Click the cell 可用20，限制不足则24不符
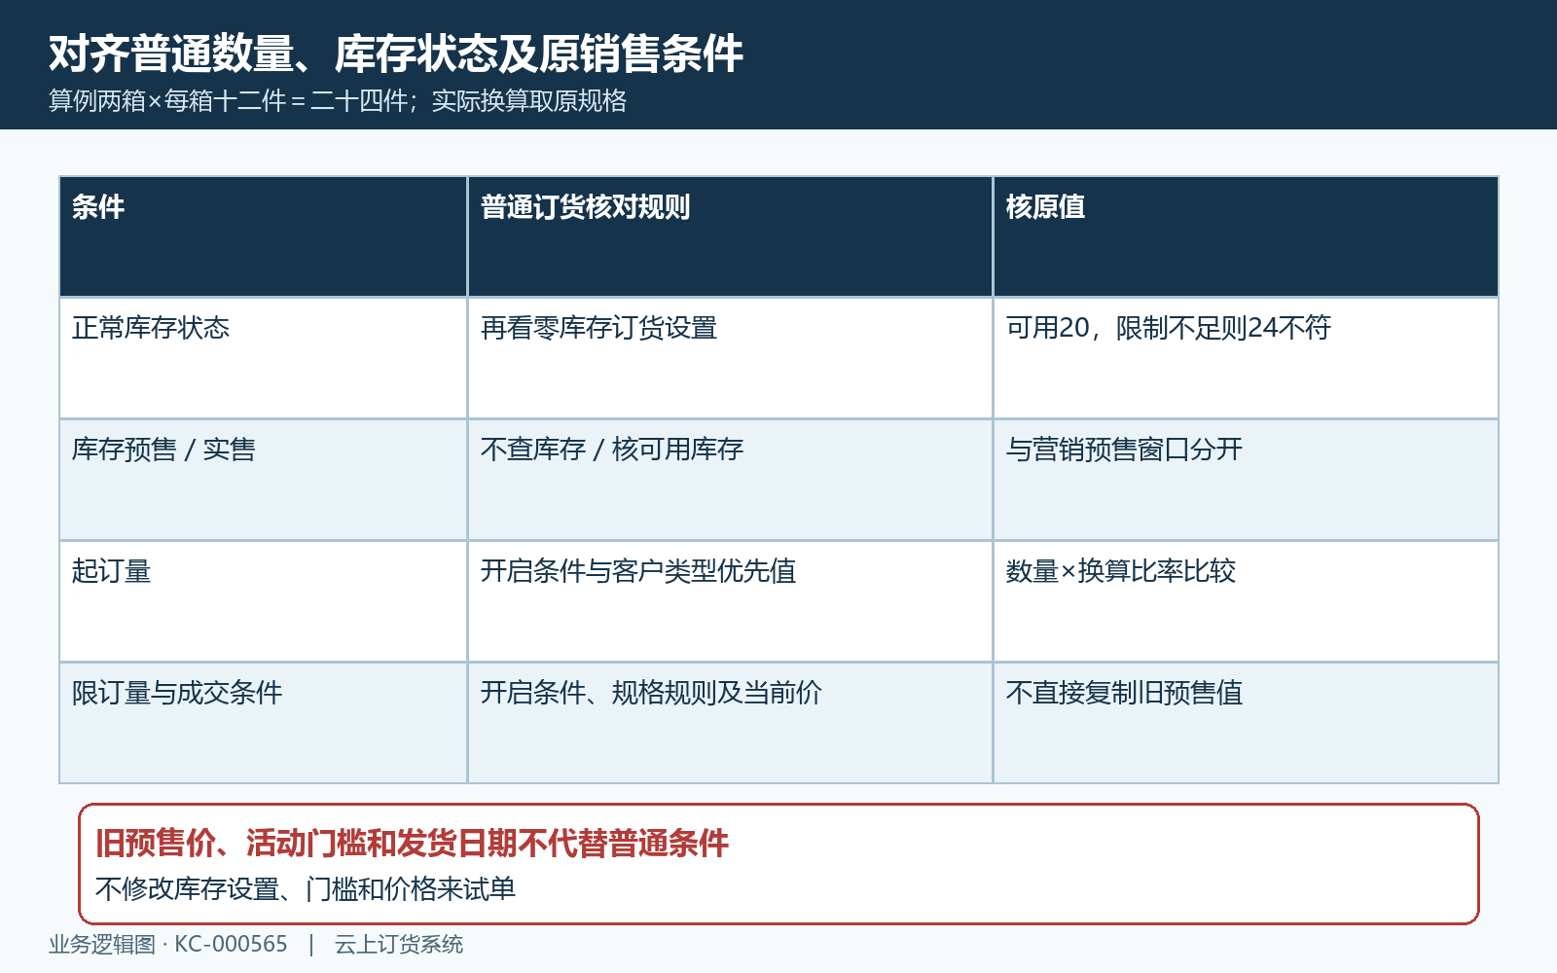1557x973 pixels. point(1246,358)
